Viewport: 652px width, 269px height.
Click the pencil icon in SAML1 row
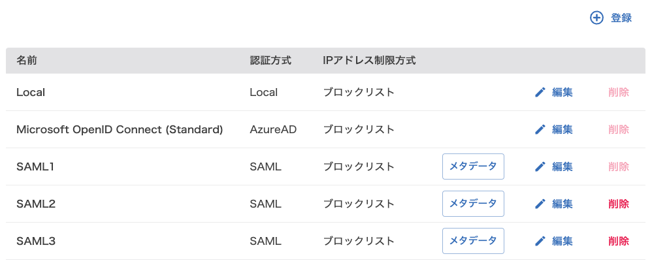[540, 166]
